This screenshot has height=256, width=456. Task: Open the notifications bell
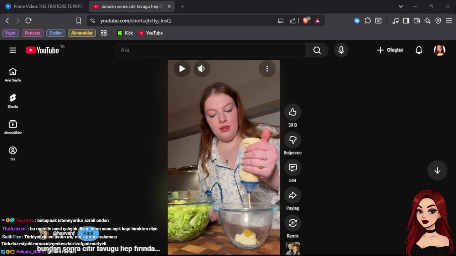tap(419, 50)
